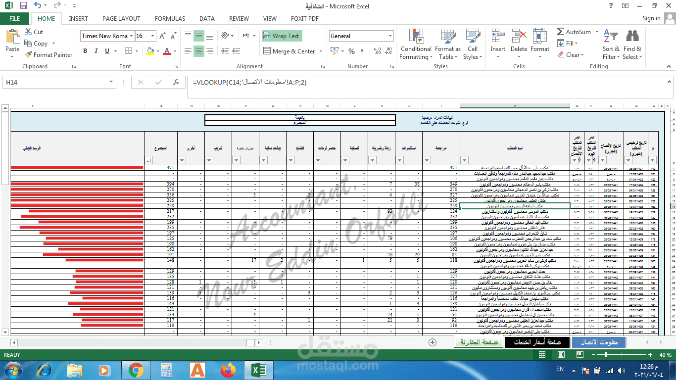Screen dimensions: 676x380
Task: Click the 40 % zoom level button
Action: pyautogui.click(x=665, y=355)
